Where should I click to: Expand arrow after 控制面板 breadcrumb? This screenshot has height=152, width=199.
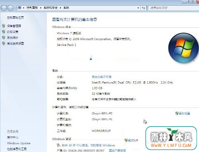41,8
